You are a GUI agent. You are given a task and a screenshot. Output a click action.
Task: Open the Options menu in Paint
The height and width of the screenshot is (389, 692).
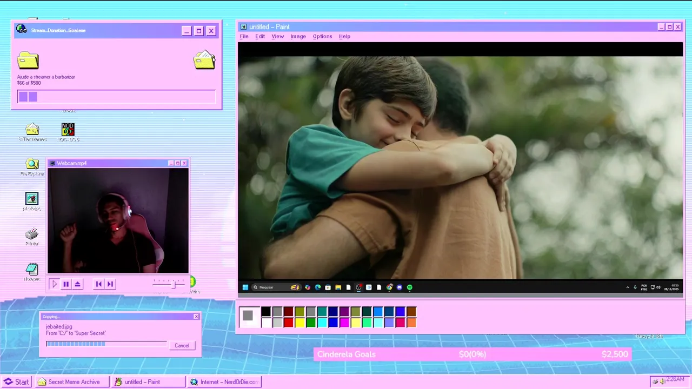[322, 36]
